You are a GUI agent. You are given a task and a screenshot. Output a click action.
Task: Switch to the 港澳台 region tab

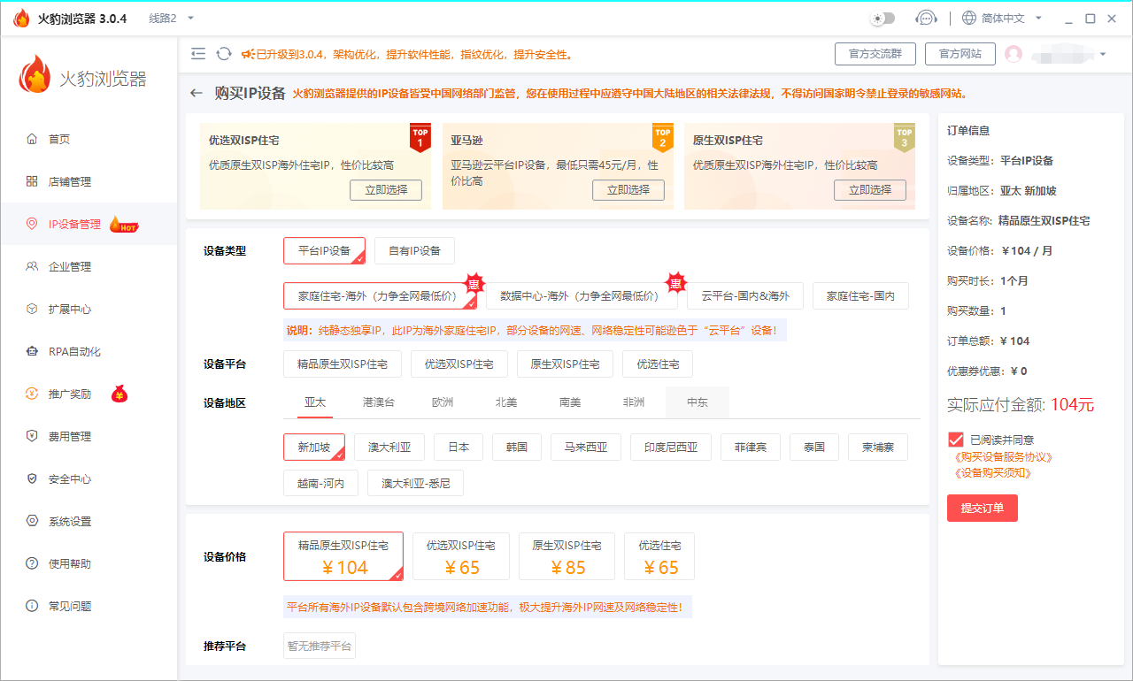tap(379, 402)
